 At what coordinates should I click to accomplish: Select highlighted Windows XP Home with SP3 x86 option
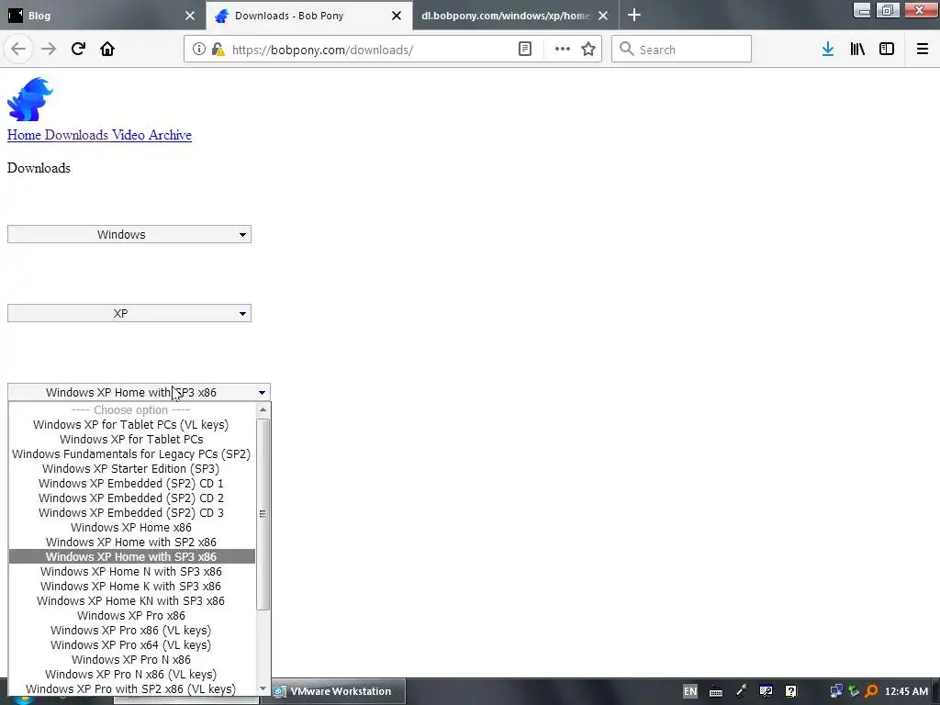[131, 557]
